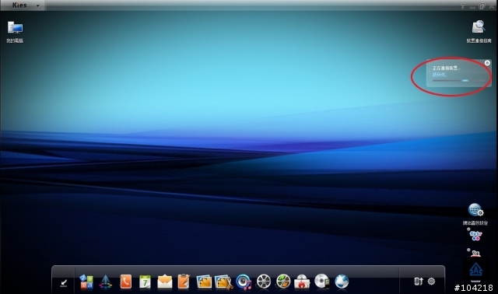Click the phone upload arrow icon in dock
This screenshot has height=294, width=498.
(419, 281)
